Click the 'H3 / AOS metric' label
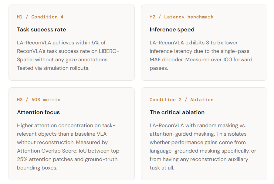 click(39, 100)
